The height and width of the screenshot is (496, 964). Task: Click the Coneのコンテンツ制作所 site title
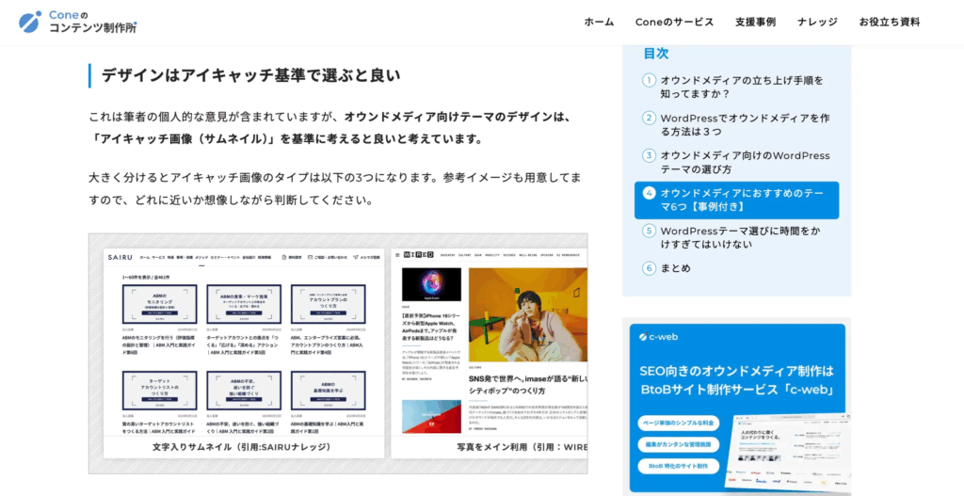(92, 22)
